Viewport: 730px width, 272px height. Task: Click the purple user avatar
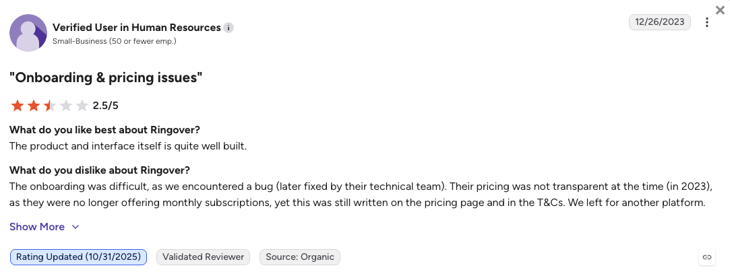tap(28, 33)
